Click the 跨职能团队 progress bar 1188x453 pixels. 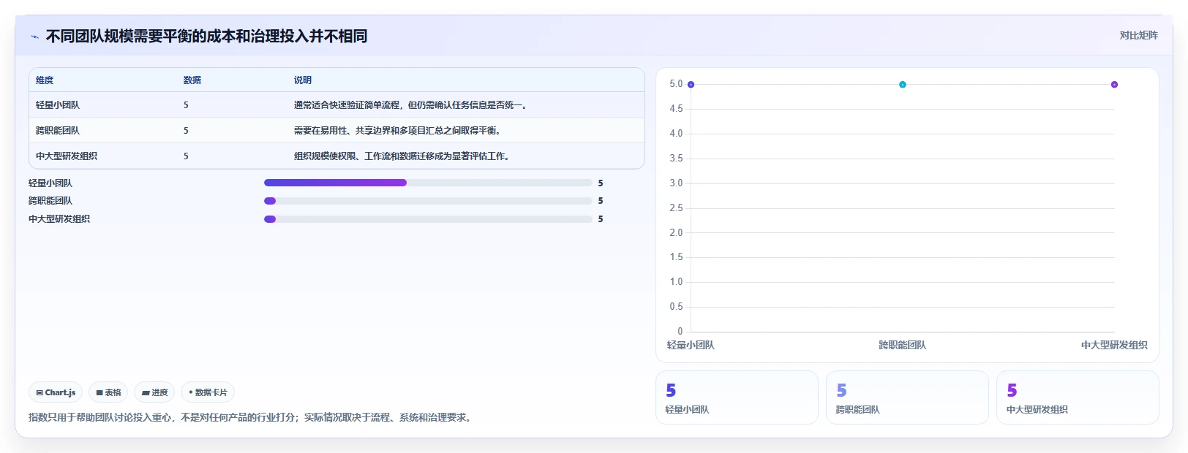point(428,201)
